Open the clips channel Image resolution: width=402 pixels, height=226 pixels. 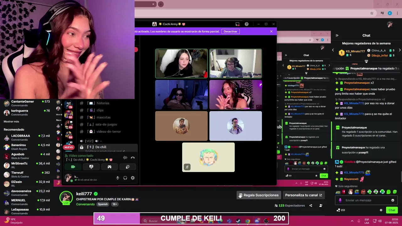[x=100, y=110]
